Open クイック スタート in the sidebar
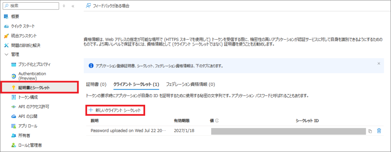This screenshot has width=391, height=152. click(23, 26)
